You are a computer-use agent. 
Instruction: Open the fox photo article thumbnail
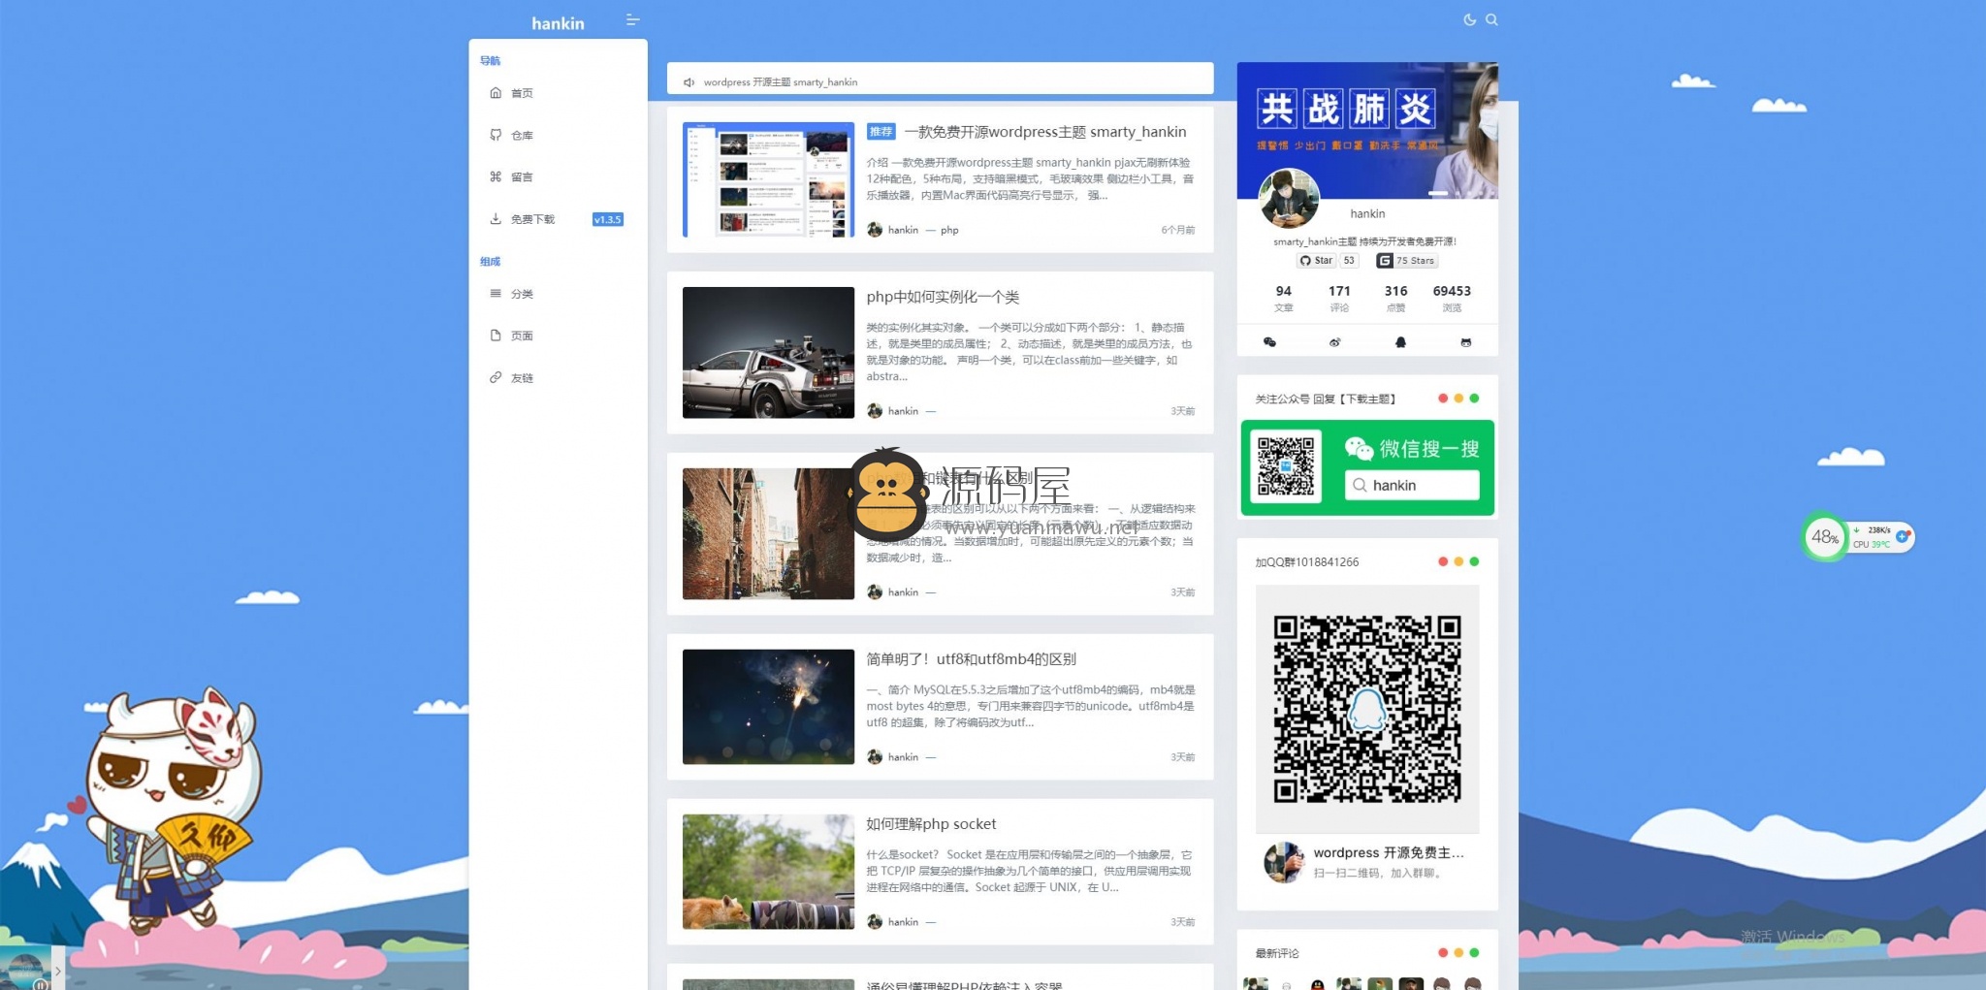tap(768, 872)
